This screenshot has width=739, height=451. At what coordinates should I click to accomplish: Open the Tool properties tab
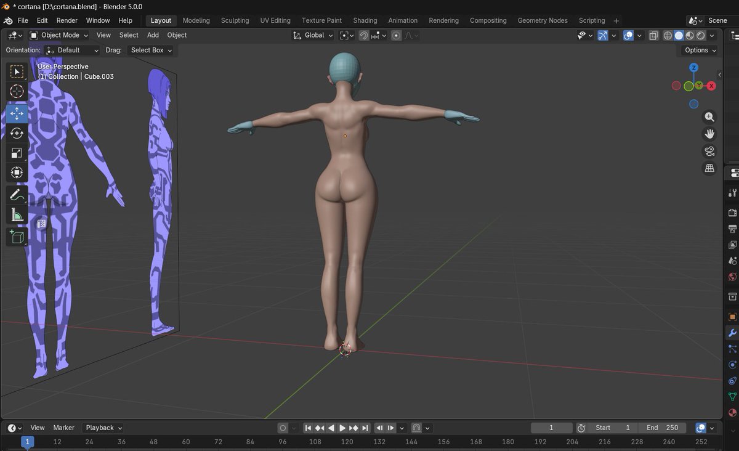pyautogui.click(x=732, y=193)
